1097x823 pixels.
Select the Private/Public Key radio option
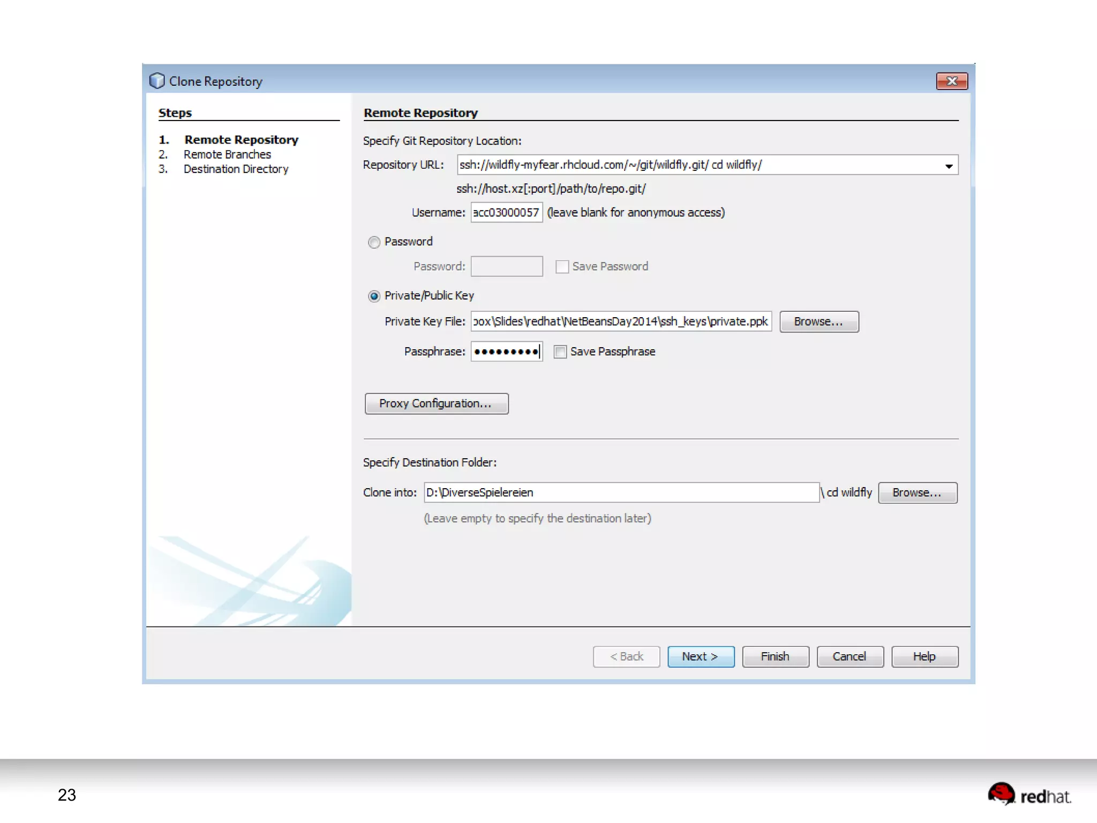pos(374,296)
